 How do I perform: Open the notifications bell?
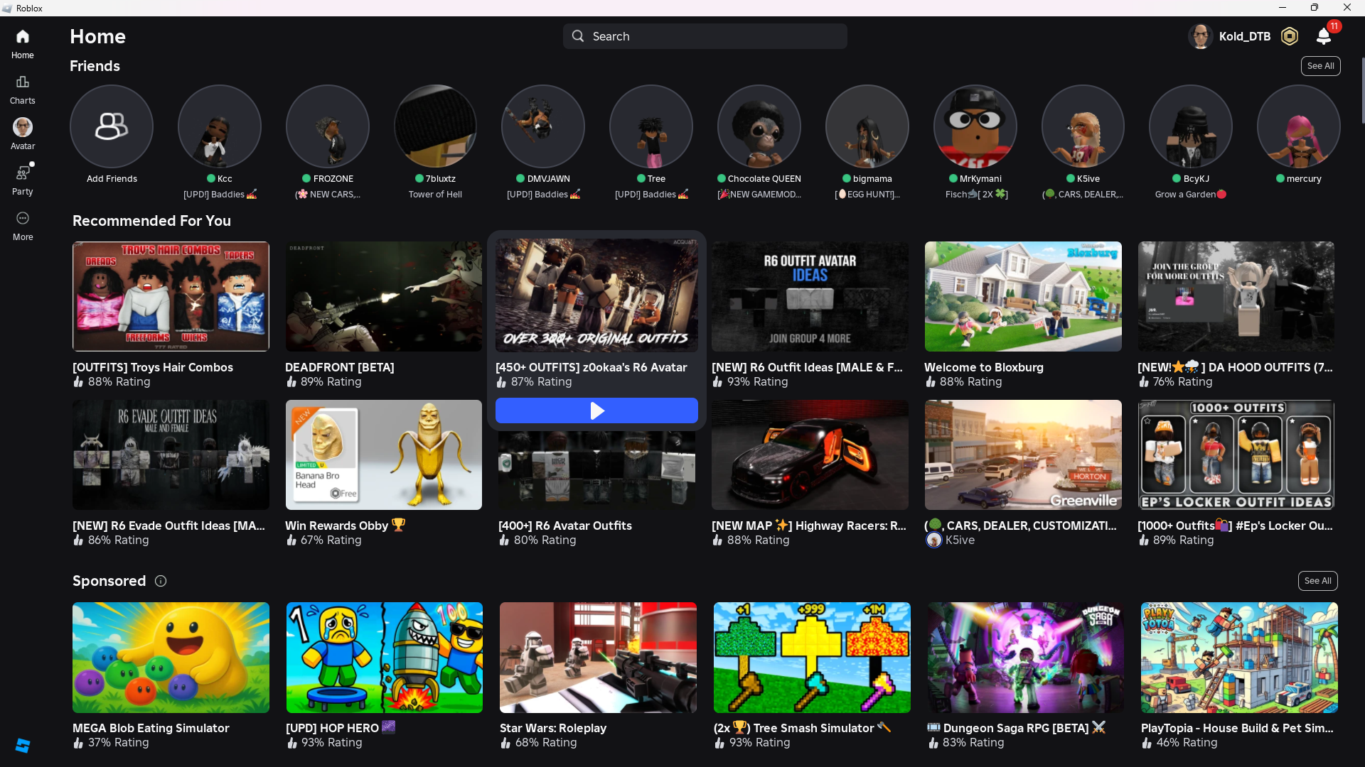pos(1324,36)
